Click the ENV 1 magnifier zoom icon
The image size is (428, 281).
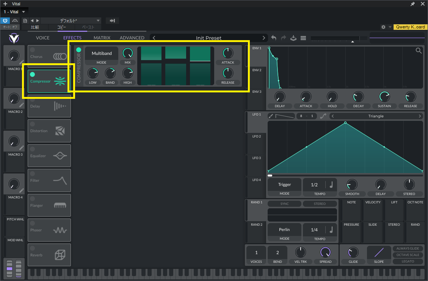[x=419, y=50]
